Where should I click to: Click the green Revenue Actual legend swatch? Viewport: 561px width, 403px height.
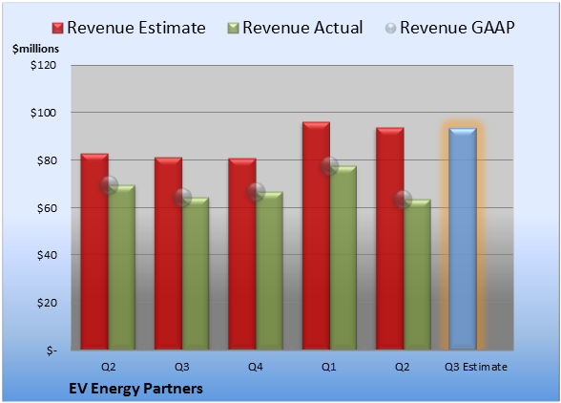[x=233, y=29]
